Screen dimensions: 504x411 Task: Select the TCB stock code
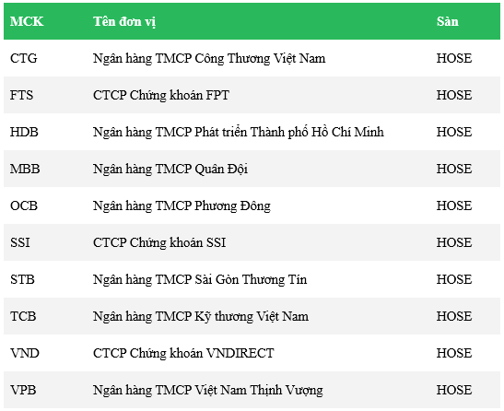coord(23,316)
